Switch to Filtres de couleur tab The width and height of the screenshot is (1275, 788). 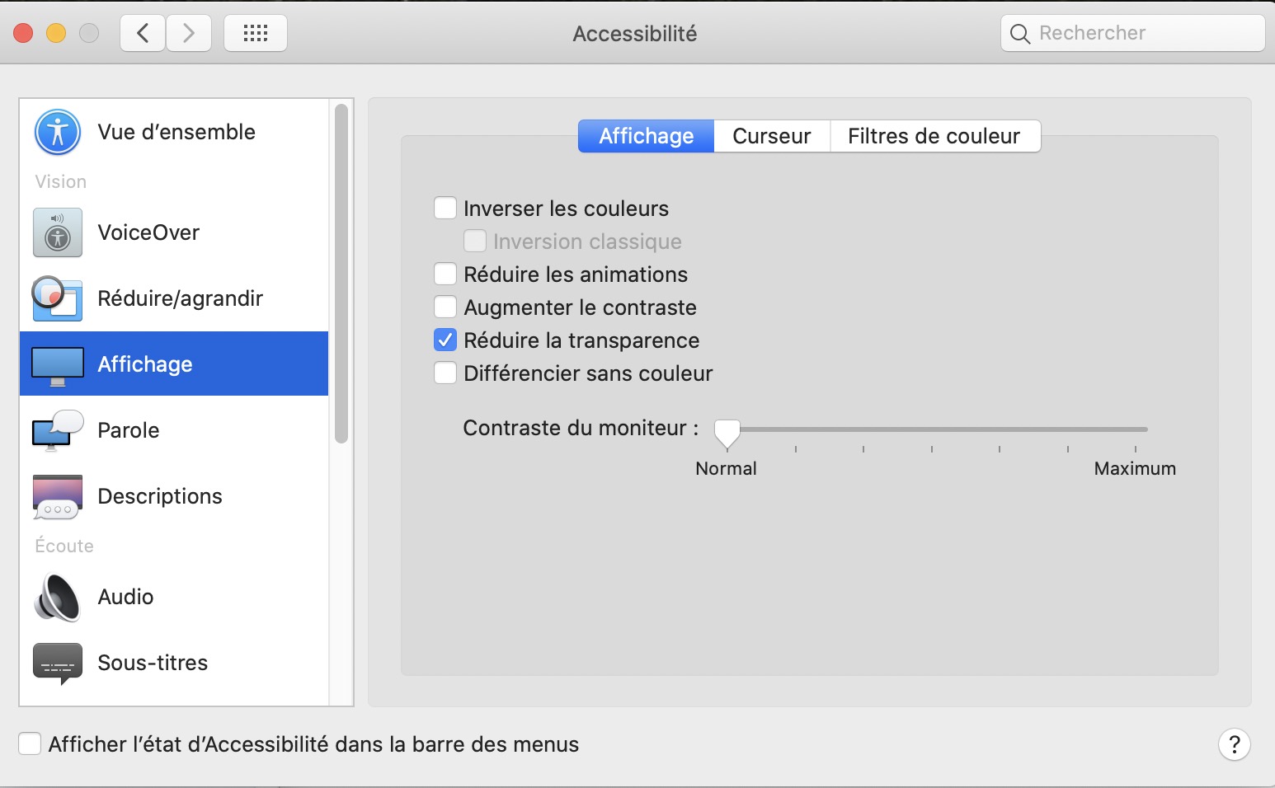point(934,136)
